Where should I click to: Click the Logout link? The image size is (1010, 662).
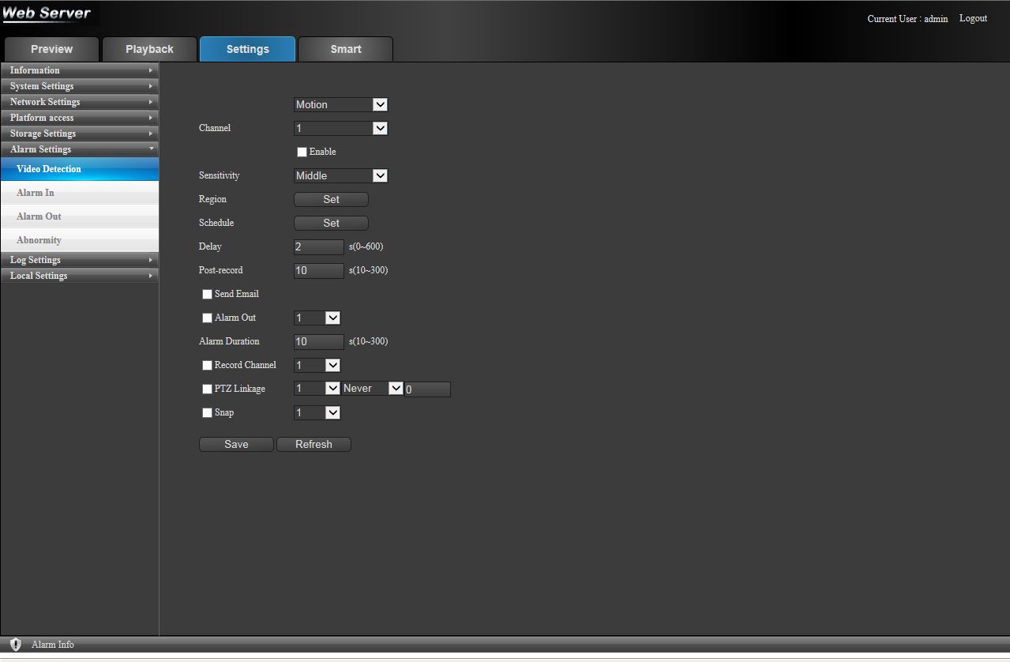pos(973,18)
